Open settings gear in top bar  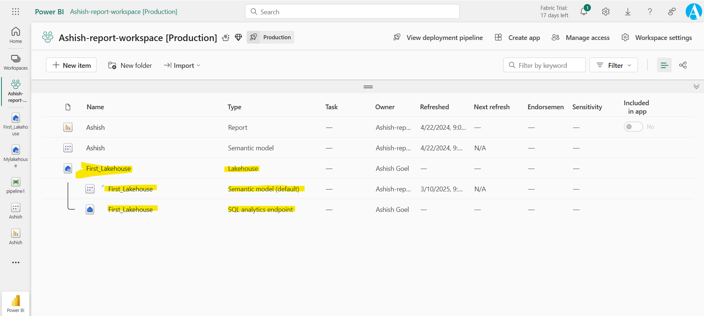(606, 12)
